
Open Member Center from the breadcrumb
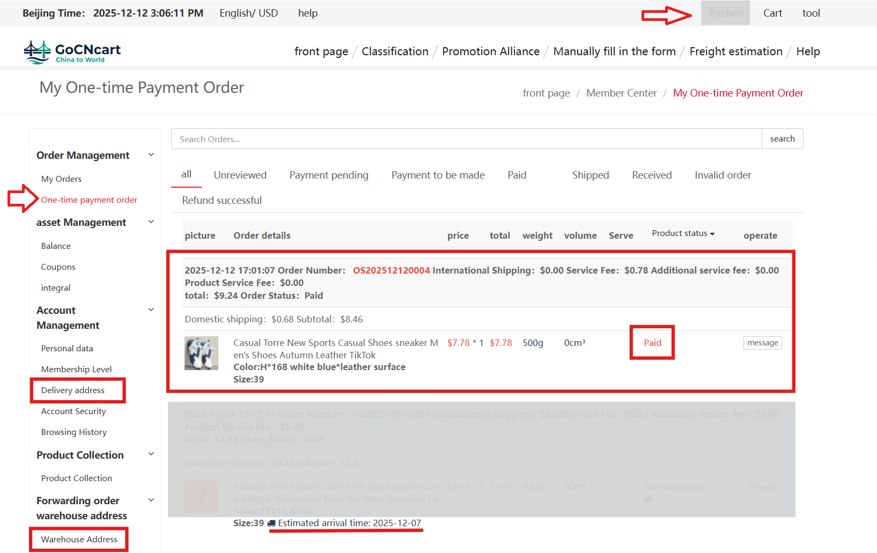[x=621, y=93]
